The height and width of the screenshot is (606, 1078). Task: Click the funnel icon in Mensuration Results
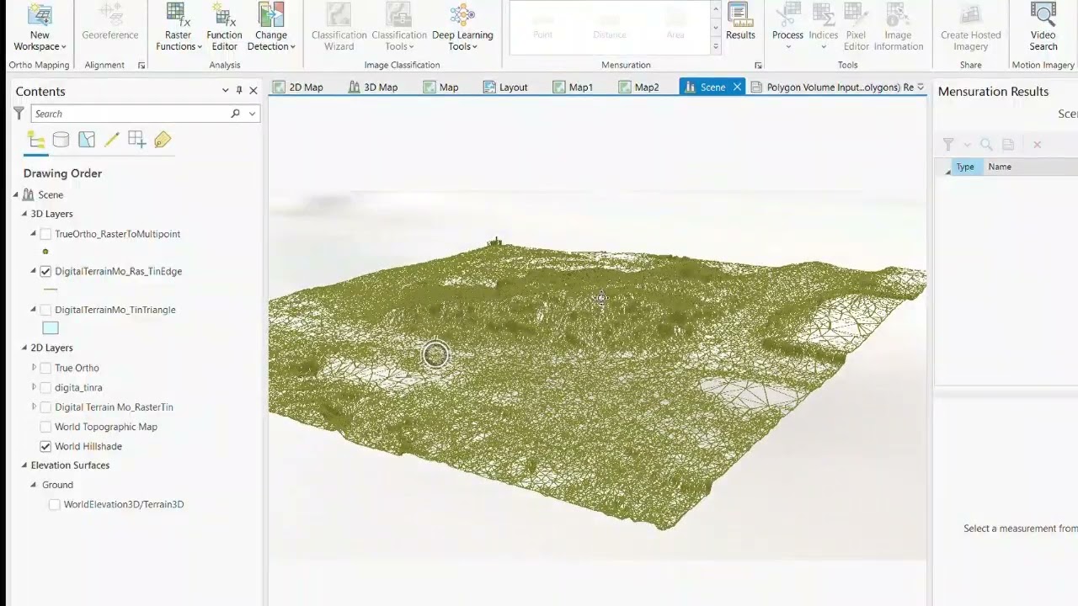point(948,145)
